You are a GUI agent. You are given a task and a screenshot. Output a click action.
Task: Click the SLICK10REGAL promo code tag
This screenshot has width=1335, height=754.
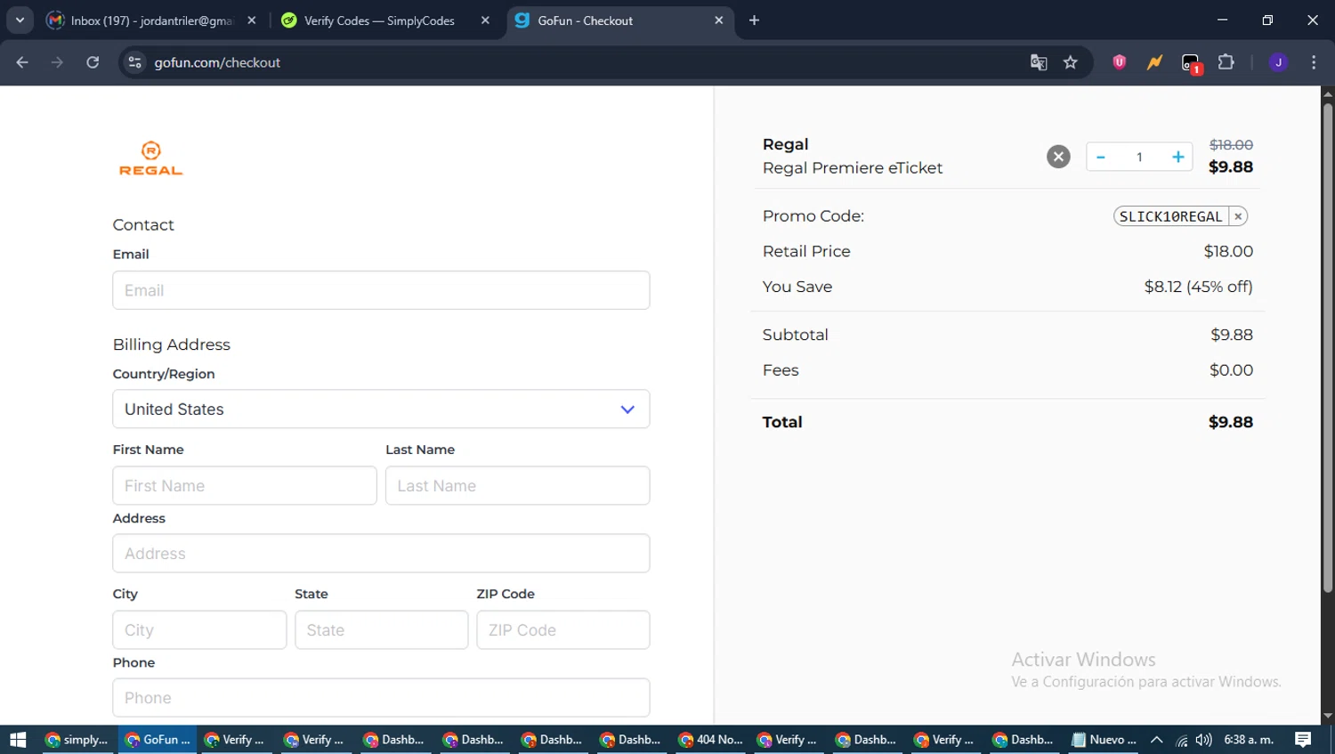tap(1170, 216)
